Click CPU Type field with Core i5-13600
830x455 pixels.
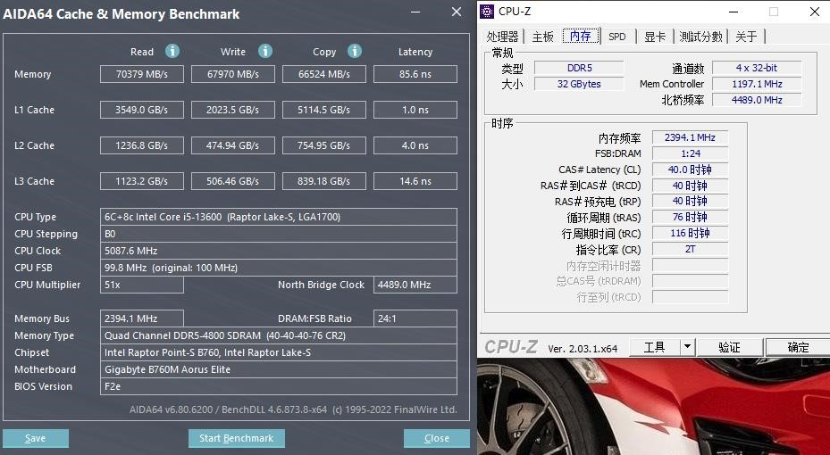(x=279, y=217)
